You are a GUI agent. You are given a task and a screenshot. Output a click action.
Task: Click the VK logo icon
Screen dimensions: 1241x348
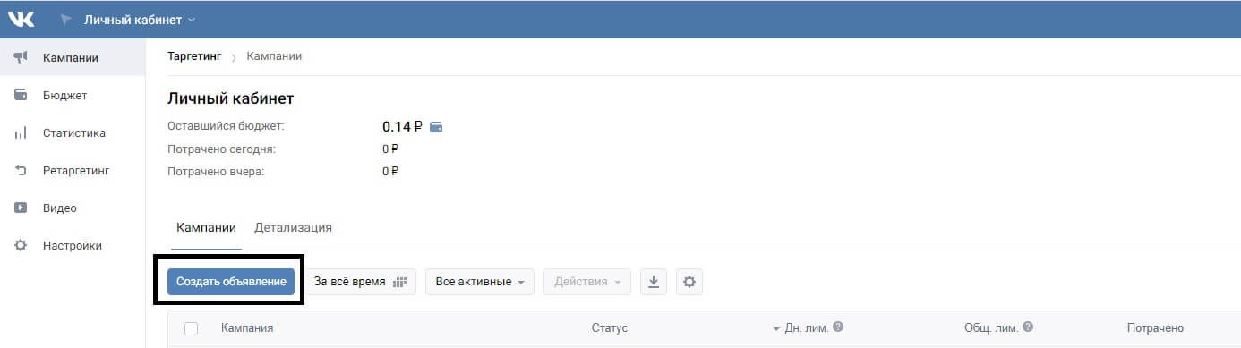21,19
